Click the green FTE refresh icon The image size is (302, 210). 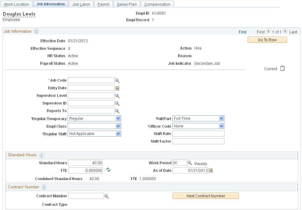108,170
